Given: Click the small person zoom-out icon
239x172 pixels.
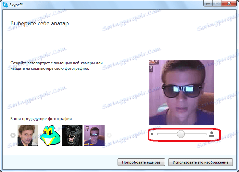Looking at the screenshot, I should point(152,134).
